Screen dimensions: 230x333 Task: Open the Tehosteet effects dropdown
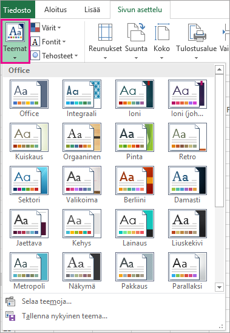54,56
